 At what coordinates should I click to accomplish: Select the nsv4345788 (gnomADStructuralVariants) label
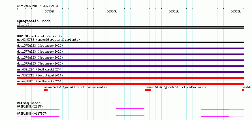point(48,40)
